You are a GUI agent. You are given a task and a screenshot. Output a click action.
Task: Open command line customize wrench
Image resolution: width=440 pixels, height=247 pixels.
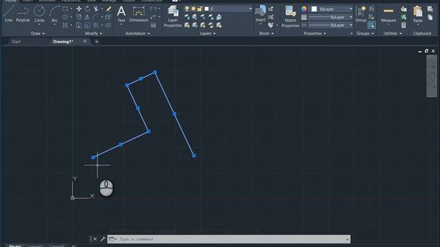click(x=102, y=239)
